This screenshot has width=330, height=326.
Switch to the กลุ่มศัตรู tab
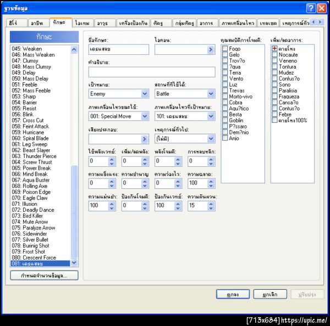point(185,23)
